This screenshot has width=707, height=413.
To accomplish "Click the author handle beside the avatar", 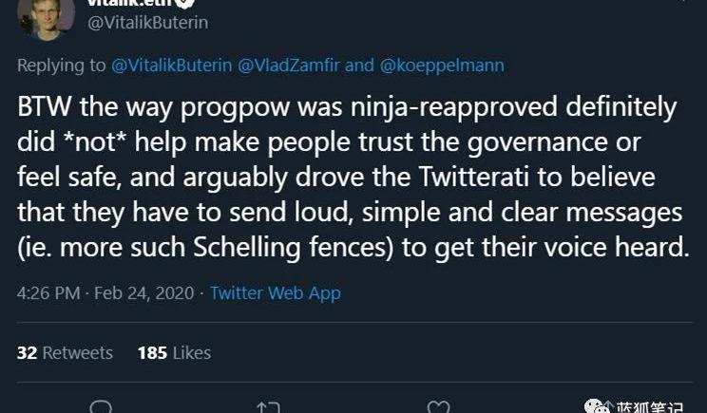I will click(x=147, y=22).
